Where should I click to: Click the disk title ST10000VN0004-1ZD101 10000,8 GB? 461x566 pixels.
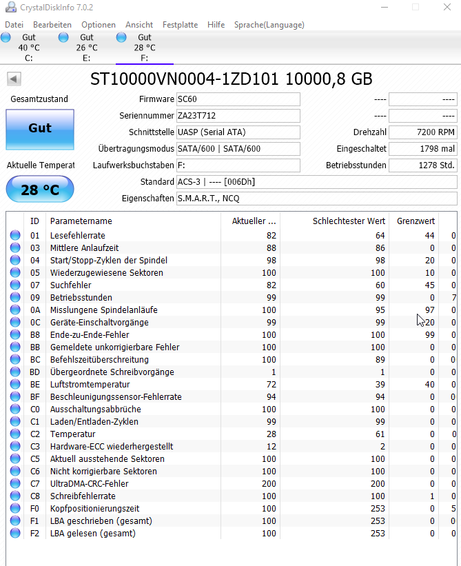(x=232, y=79)
